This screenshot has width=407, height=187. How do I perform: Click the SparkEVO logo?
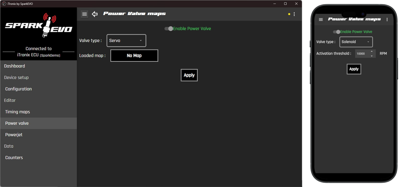point(39,26)
